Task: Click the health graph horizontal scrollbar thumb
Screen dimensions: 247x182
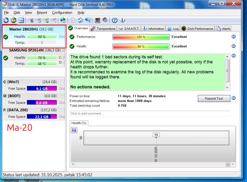Action: point(228,164)
